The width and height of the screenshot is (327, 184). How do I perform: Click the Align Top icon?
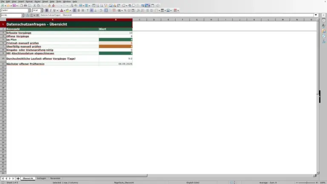(88, 10)
